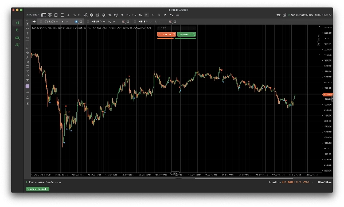Open the monitor-shaped icon in the left sidebar
The width and height of the screenshot is (344, 207).
[17, 38]
